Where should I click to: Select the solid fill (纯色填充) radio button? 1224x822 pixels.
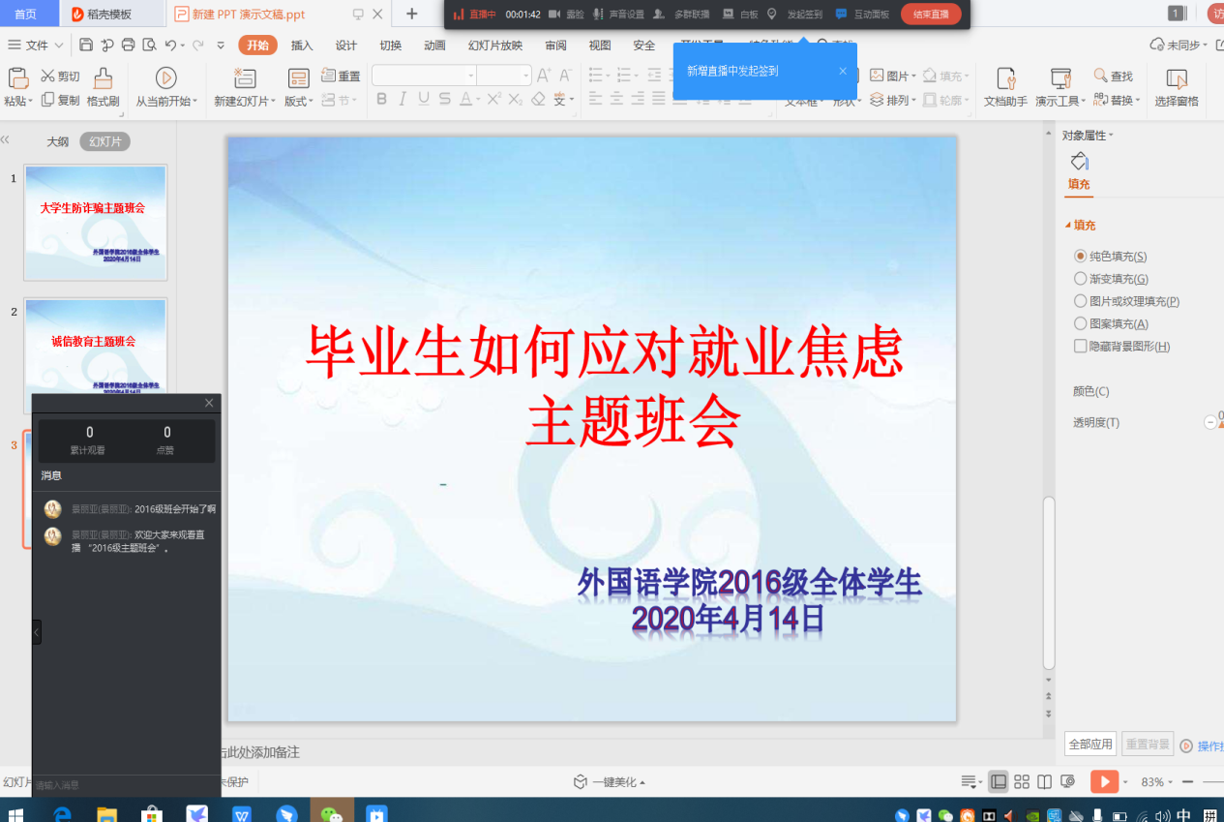tap(1081, 257)
